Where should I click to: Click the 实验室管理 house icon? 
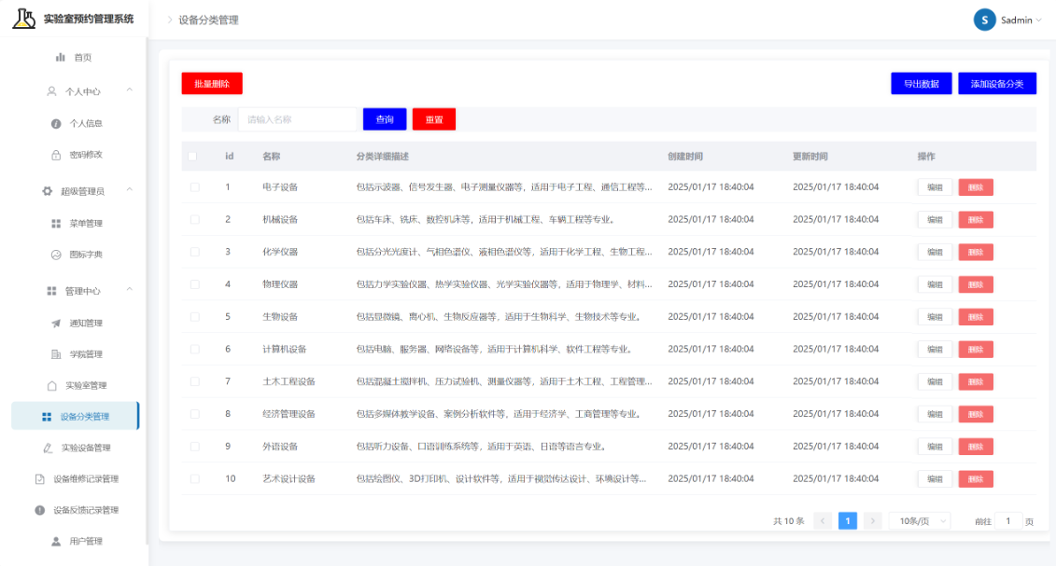52,386
